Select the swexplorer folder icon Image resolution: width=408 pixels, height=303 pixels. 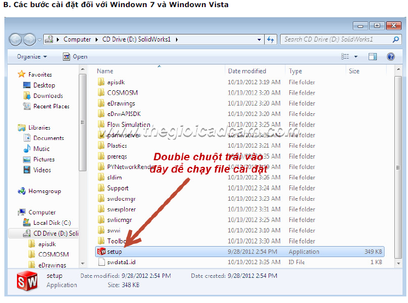pyautogui.click(x=101, y=209)
